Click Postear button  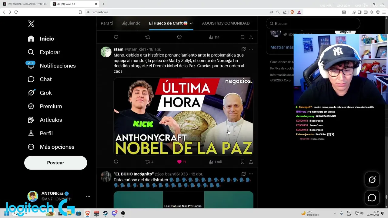(55, 163)
